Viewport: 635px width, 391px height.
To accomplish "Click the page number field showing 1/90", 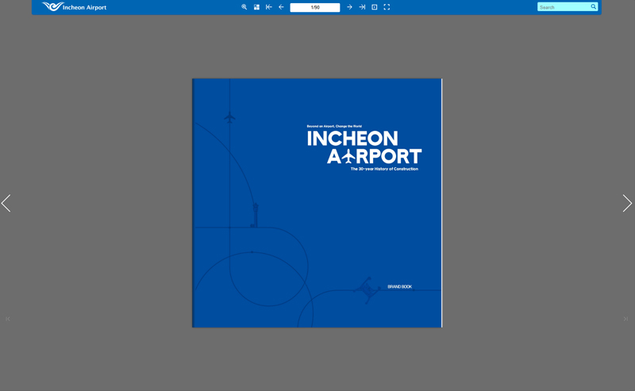I will (315, 7).
